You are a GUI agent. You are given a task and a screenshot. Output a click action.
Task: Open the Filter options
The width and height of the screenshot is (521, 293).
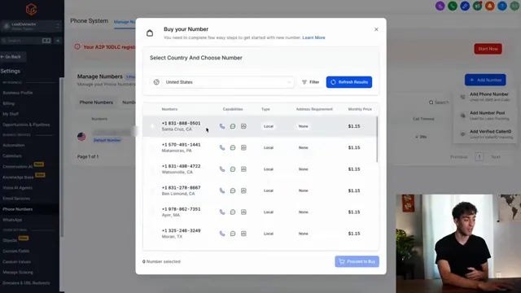pyautogui.click(x=310, y=82)
